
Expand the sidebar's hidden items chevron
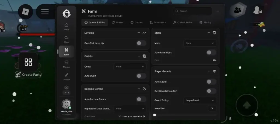coord(66,93)
